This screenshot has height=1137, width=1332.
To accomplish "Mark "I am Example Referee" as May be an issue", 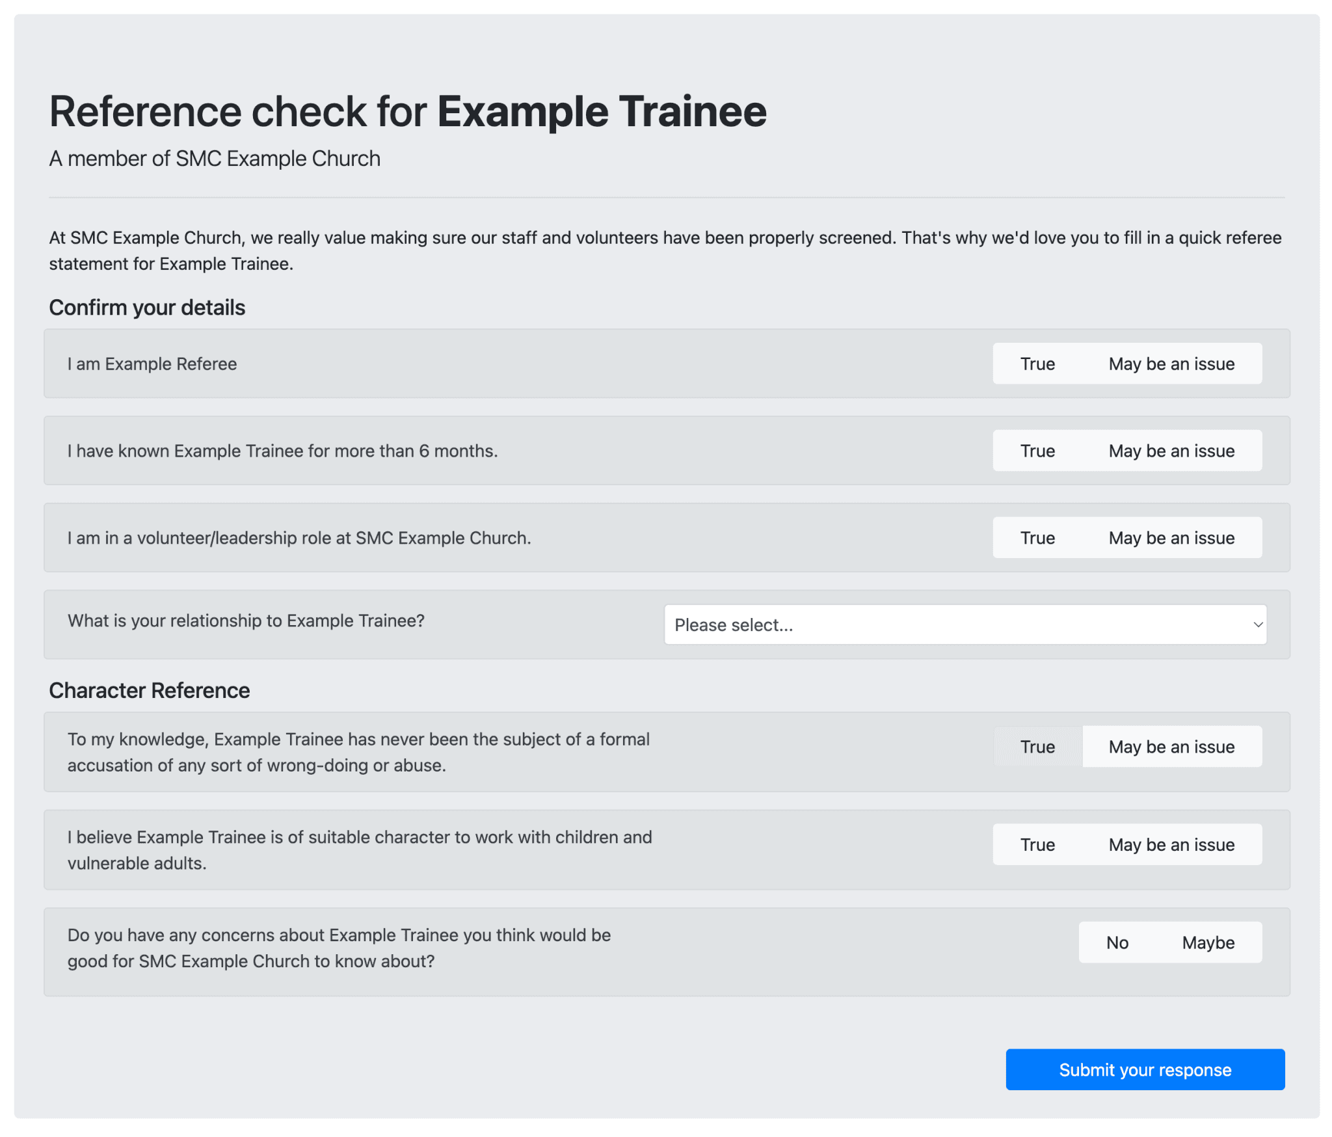I will tap(1171, 364).
